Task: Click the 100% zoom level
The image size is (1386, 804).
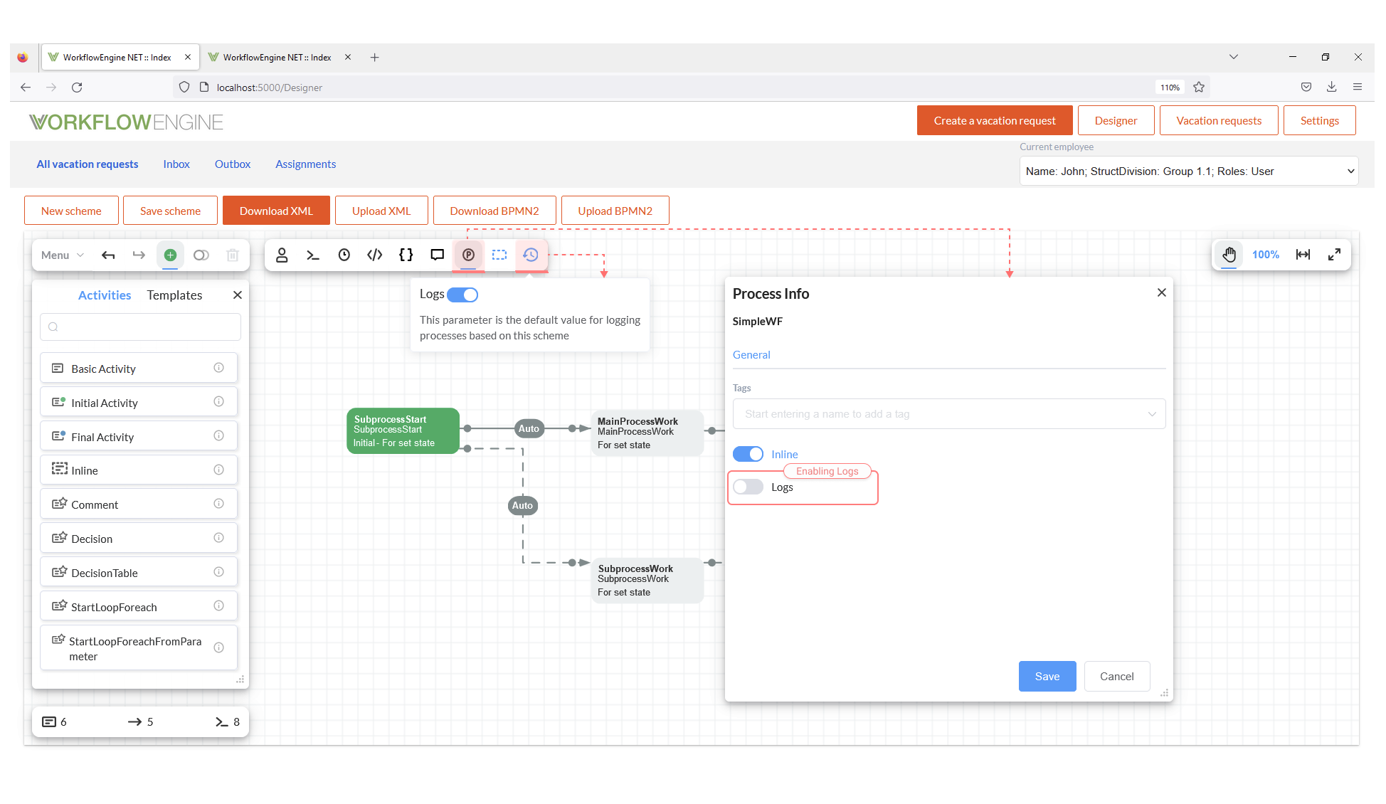Action: click(x=1266, y=255)
